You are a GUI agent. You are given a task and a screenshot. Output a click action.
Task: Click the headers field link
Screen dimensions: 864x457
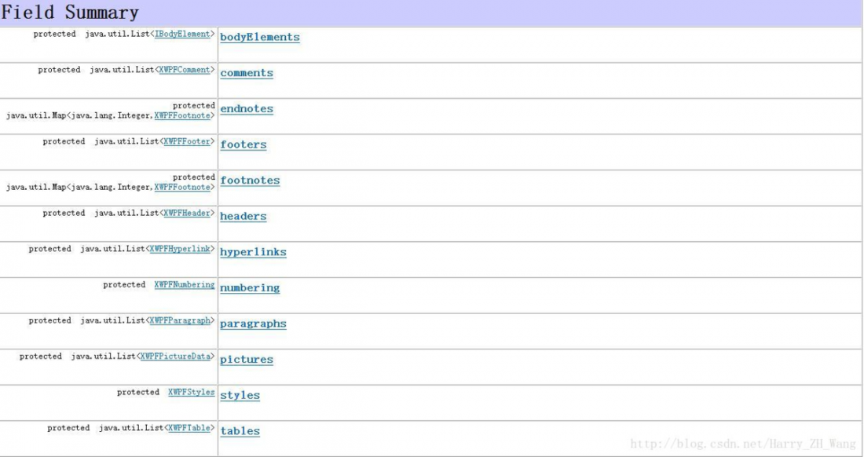click(243, 217)
